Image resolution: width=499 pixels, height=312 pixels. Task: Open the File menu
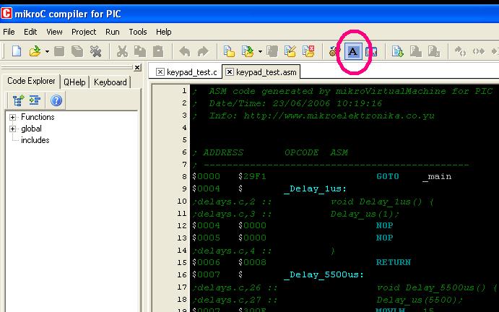(x=9, y=32)
